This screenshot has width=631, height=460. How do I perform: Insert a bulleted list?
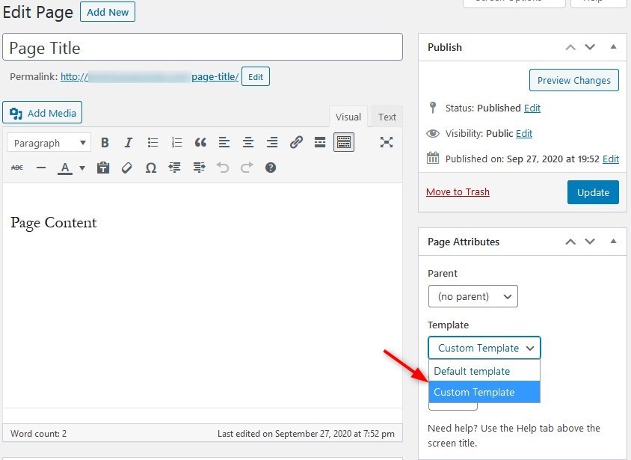tap(153, 142)
